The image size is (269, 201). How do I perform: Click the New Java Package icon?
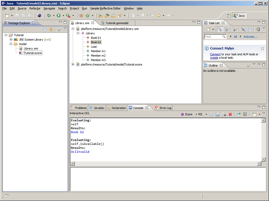coord(81,15)
